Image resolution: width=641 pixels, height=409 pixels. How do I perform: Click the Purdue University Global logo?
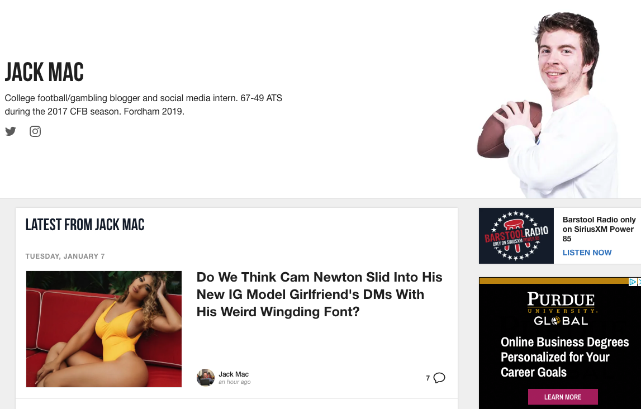pyautogui.click(x=561, y=308)
